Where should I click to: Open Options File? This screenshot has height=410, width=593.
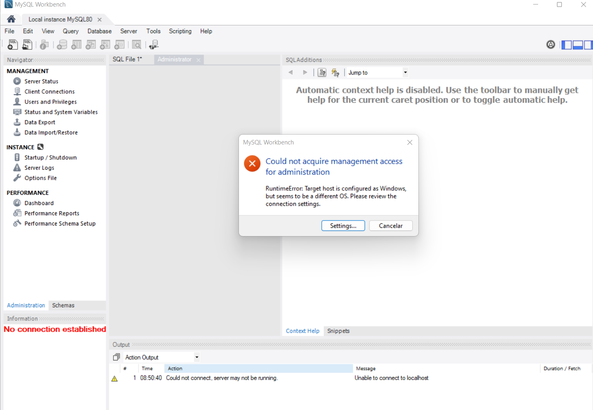[x=40, y=178]
